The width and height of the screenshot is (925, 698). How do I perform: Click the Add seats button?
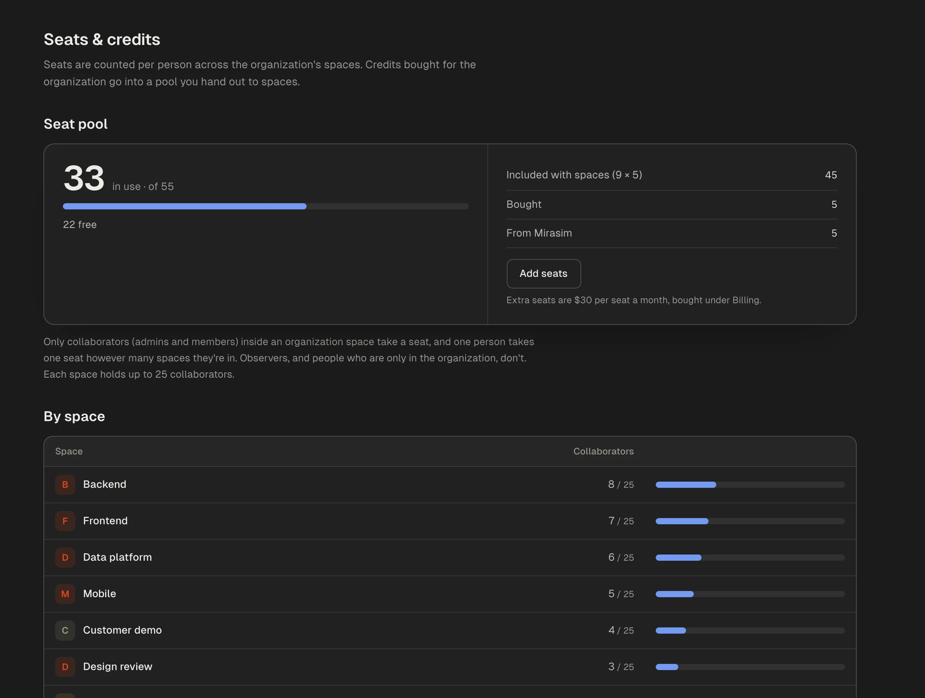pos(543,273)
